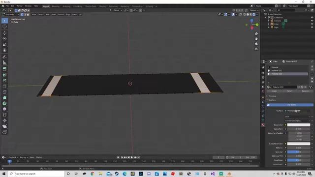
Task: Open the Subsurface Color swatch
Action: coord(299,144)
